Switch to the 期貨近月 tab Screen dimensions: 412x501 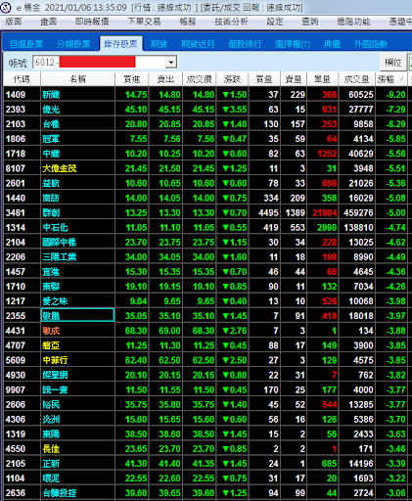pyautogui.click(x=198, y=44)
